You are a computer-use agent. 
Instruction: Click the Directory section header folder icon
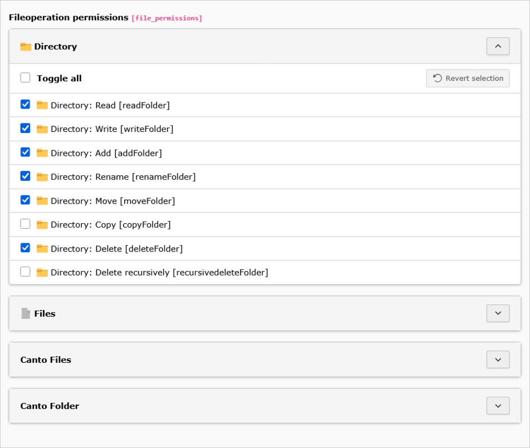pyautogui.click(x=26, y=47)
